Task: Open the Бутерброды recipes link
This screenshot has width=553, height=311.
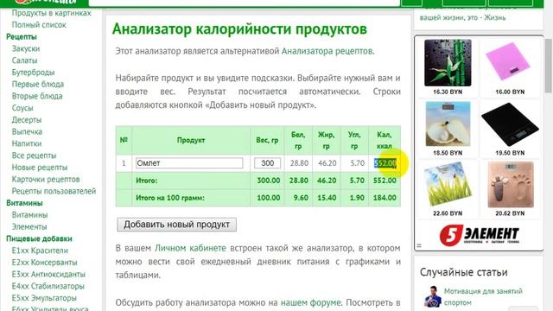Action: (x=33, y=73)
